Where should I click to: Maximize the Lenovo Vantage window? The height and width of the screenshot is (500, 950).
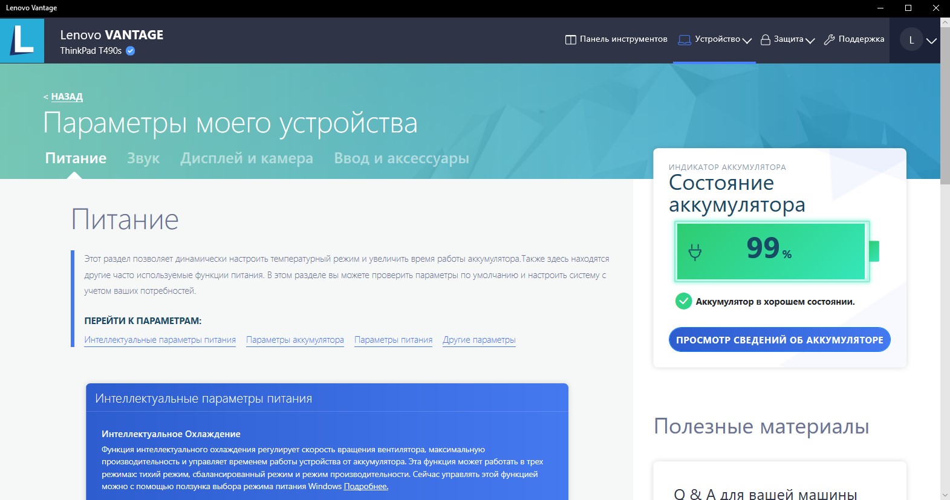pos(908,8)
